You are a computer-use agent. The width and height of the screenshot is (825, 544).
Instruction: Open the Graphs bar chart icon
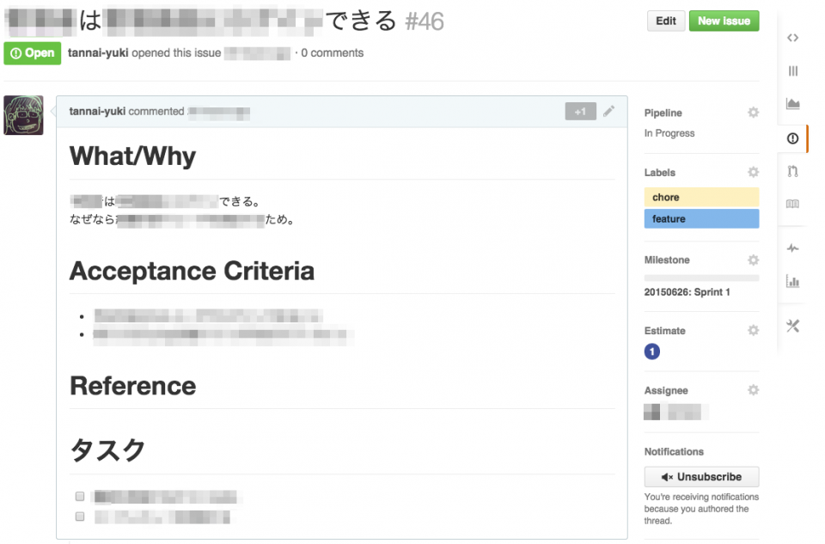[x=792, y=279]
